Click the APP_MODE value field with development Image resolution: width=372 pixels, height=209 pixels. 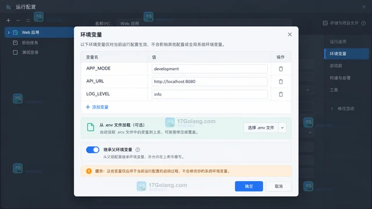210,69
